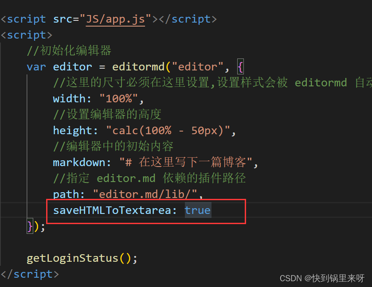Click the path property name
372x287 pixels.
click(x=66, y=194)
